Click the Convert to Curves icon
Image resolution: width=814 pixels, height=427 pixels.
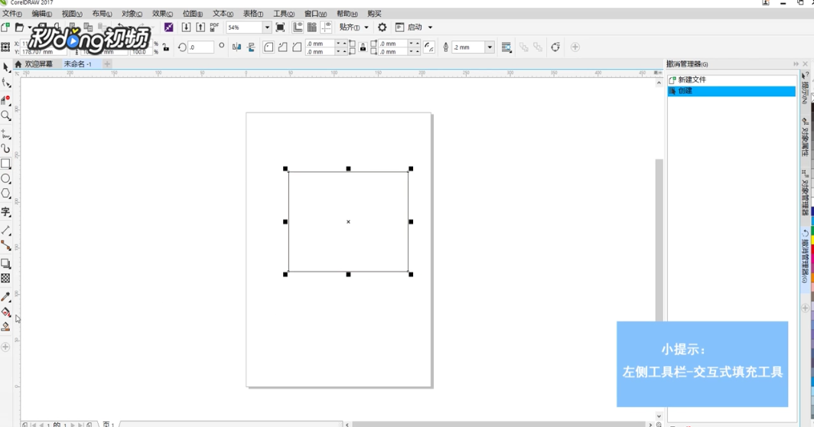coord(555,47)
